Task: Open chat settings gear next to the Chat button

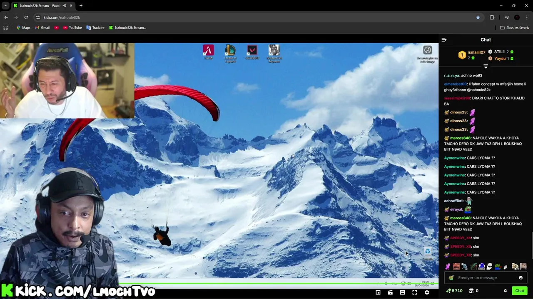Action: [x=505, y=291]
